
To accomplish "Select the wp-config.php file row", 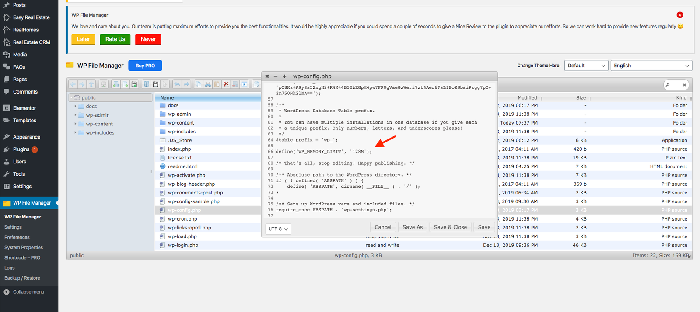I will (x=209, y=210).
